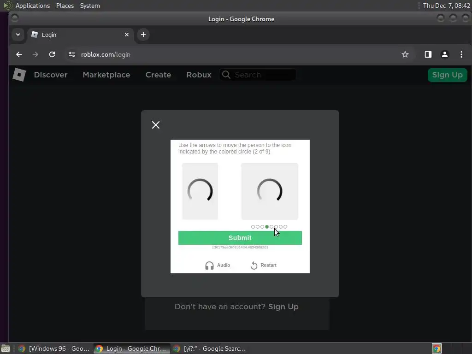Open Chrome's three-dot menu
This screenshot has width=472, height=354.
(461, 54)
